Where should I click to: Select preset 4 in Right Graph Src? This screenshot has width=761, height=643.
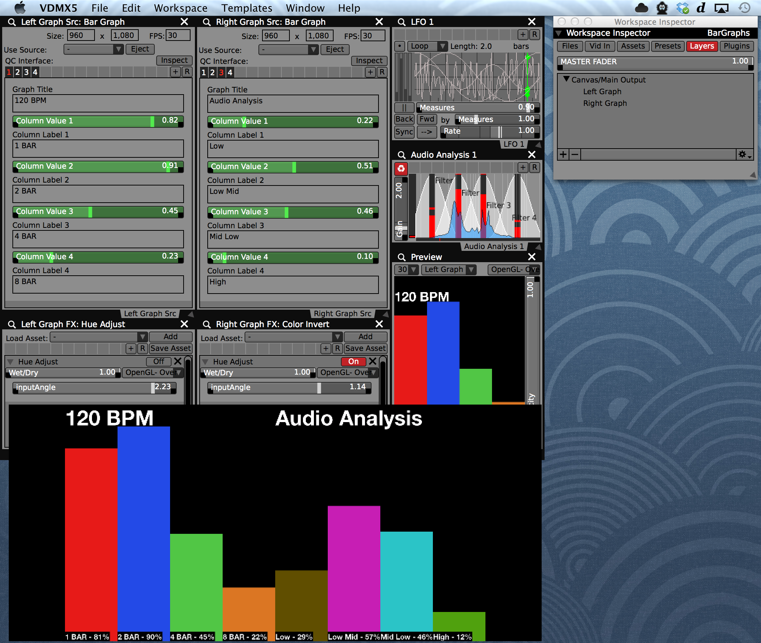230,72
